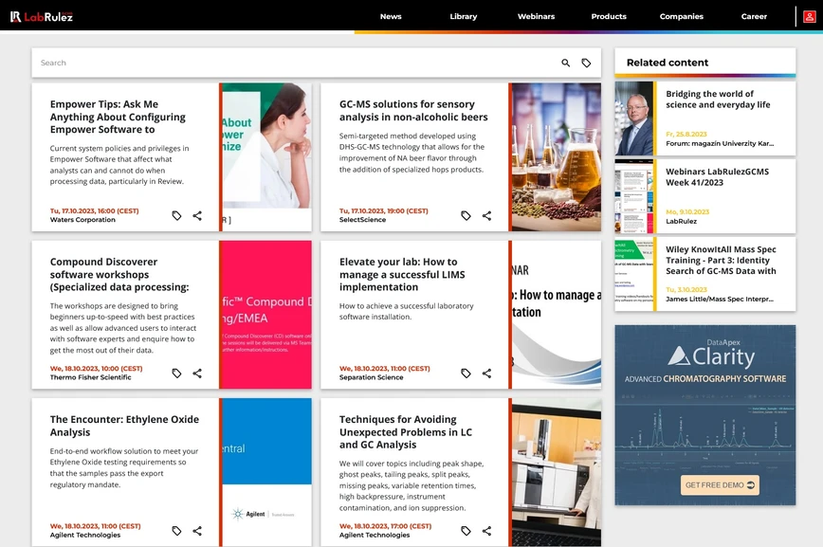Click tag icon on Compound Discoverer card
The width and height of the screenshot is (823, 547).
tap(177, 374)
